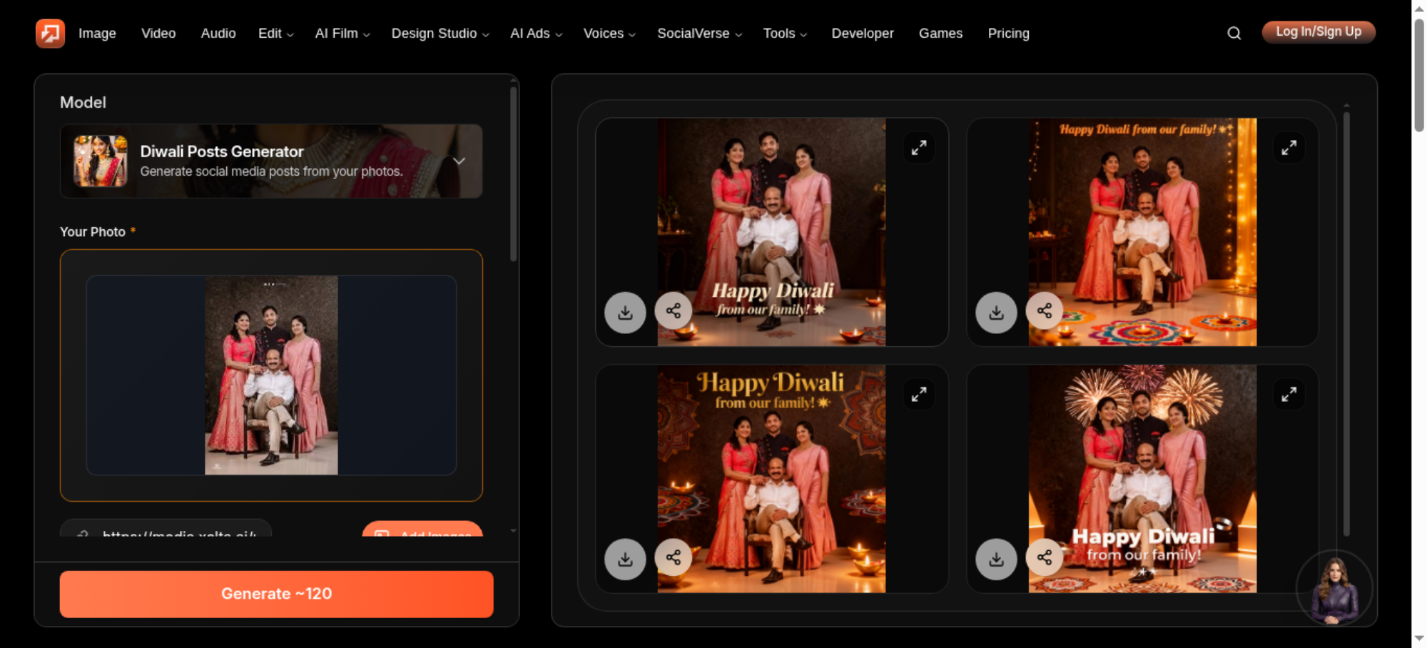Image resolution: width=1427 pixels, height=648 pixels.
Task: Click the page scrollbar down arrow
Action: point(1419,638)
